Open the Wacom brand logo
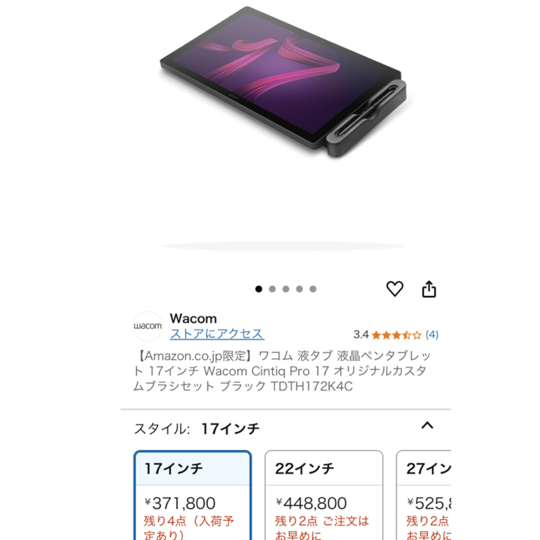 tap(147, 326)
